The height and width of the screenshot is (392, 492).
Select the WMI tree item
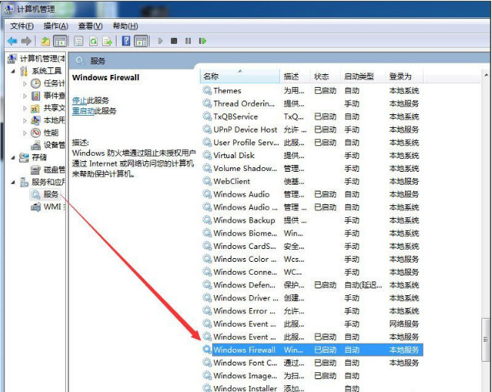pos(48,207)
